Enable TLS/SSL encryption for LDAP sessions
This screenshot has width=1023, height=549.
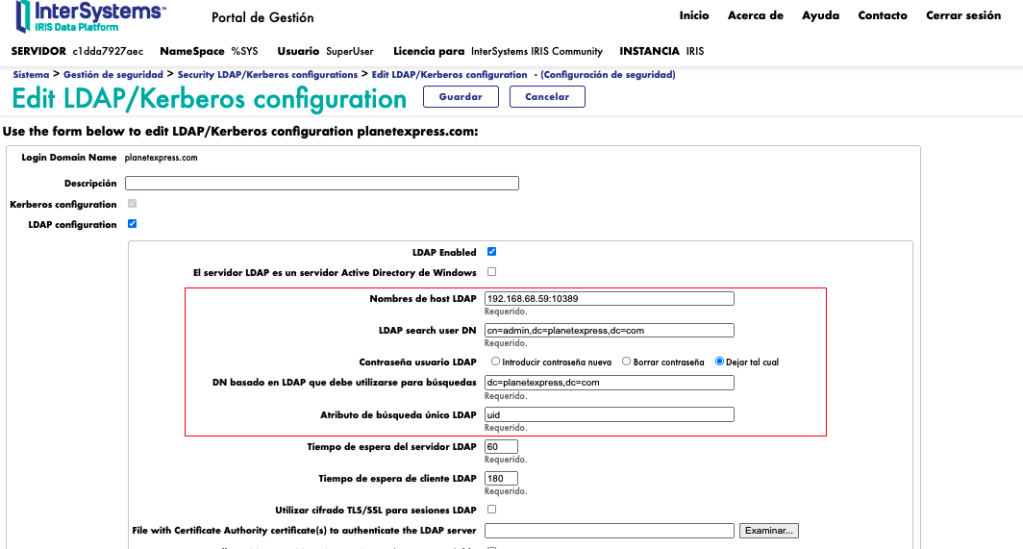pyautogui.click(x=491, y=509)
